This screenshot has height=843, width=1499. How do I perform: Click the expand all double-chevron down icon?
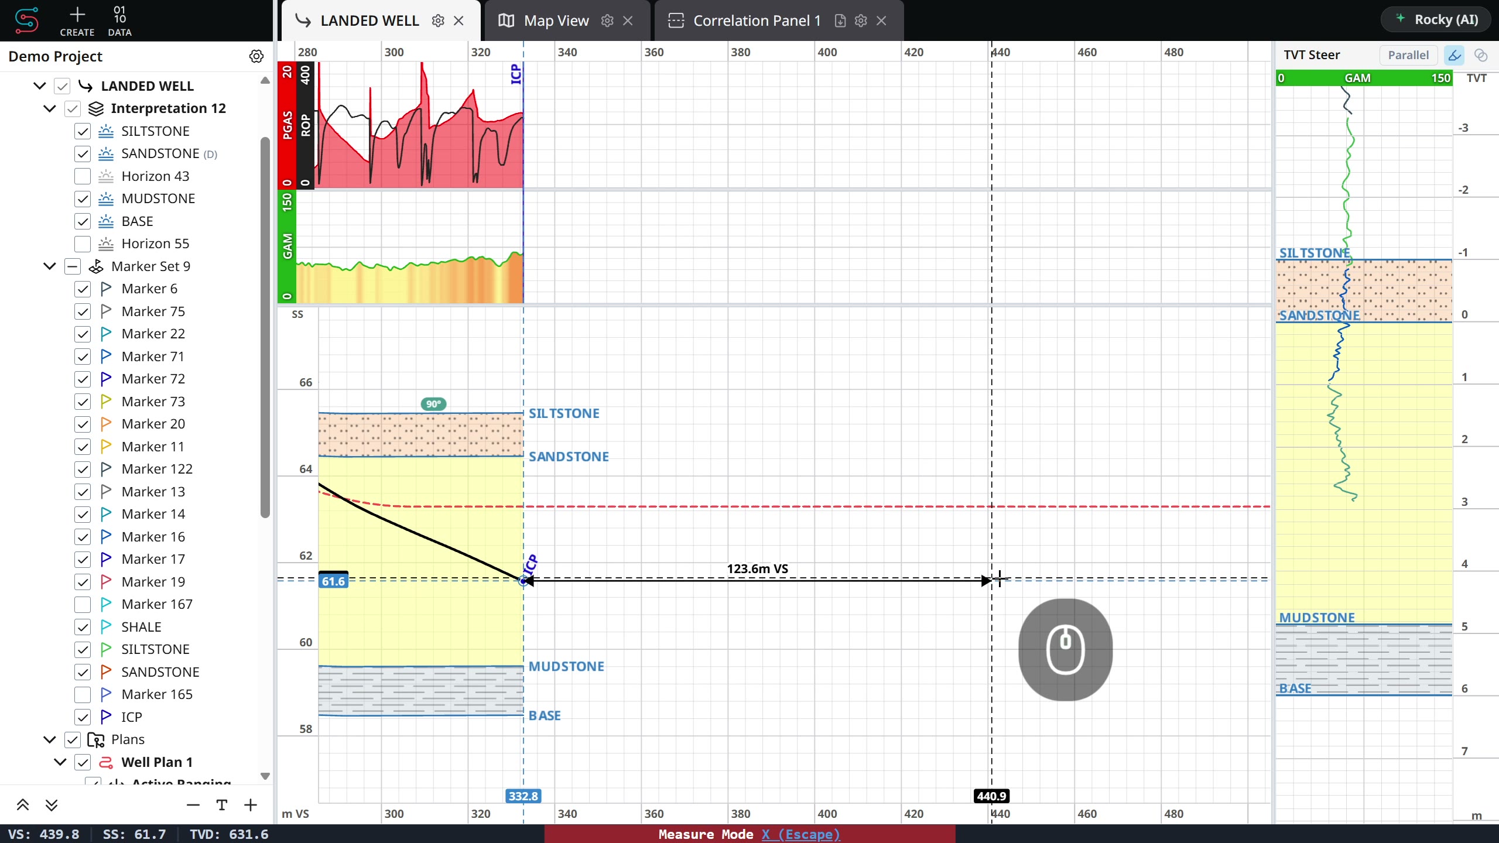click(52, 805)
